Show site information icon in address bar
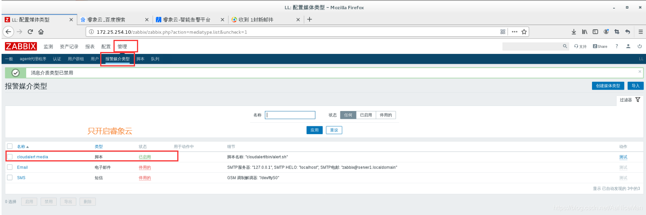The height and width of the screenshot is (215, 646). 91,32
